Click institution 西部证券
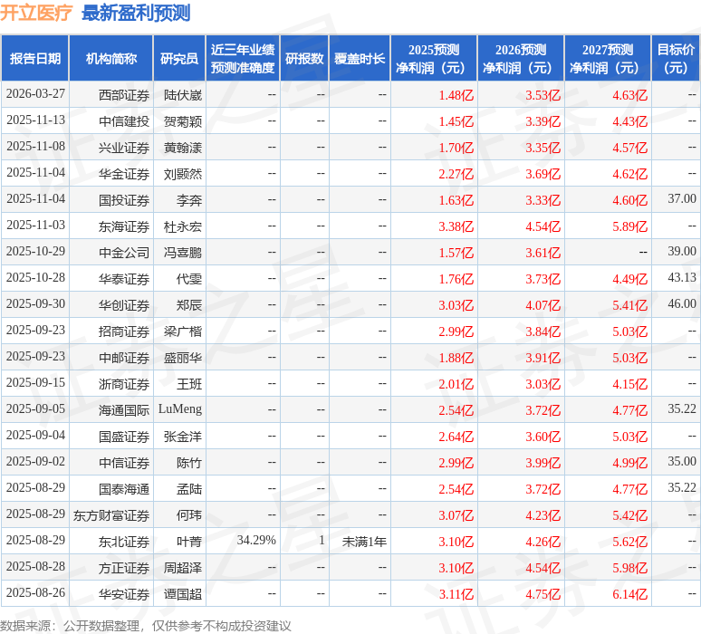Image resolution: width=701 pixels, height=634 pixels. [x=124, y=95]
